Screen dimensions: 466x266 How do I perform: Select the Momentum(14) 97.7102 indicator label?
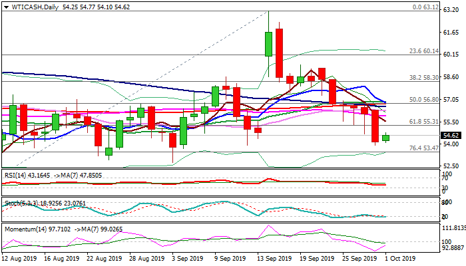pos(38,229)
